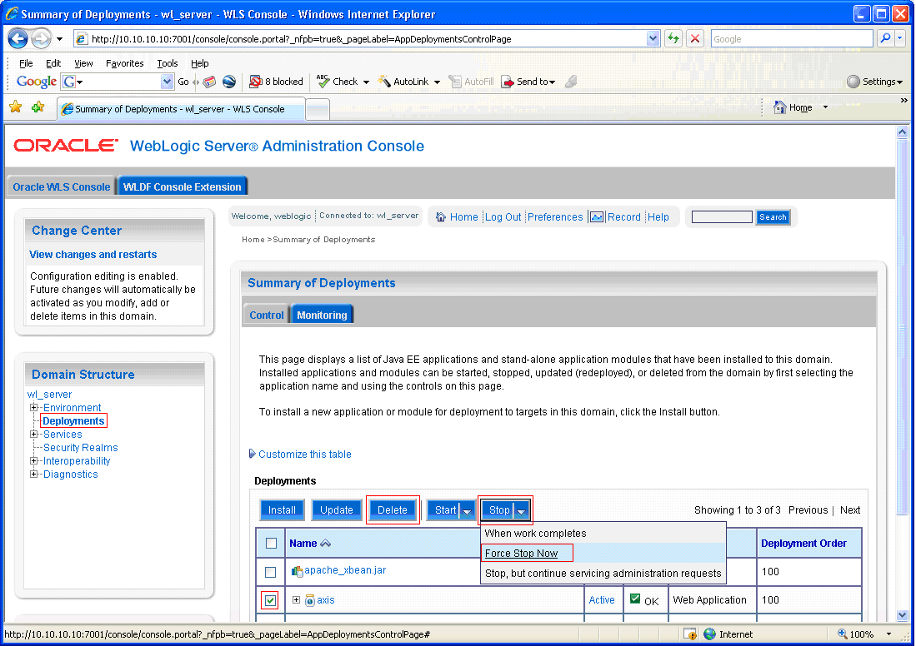This screenshot has width=916, height=646.
Task: Open the address bar URL dropdown
Action: [653, 38]
